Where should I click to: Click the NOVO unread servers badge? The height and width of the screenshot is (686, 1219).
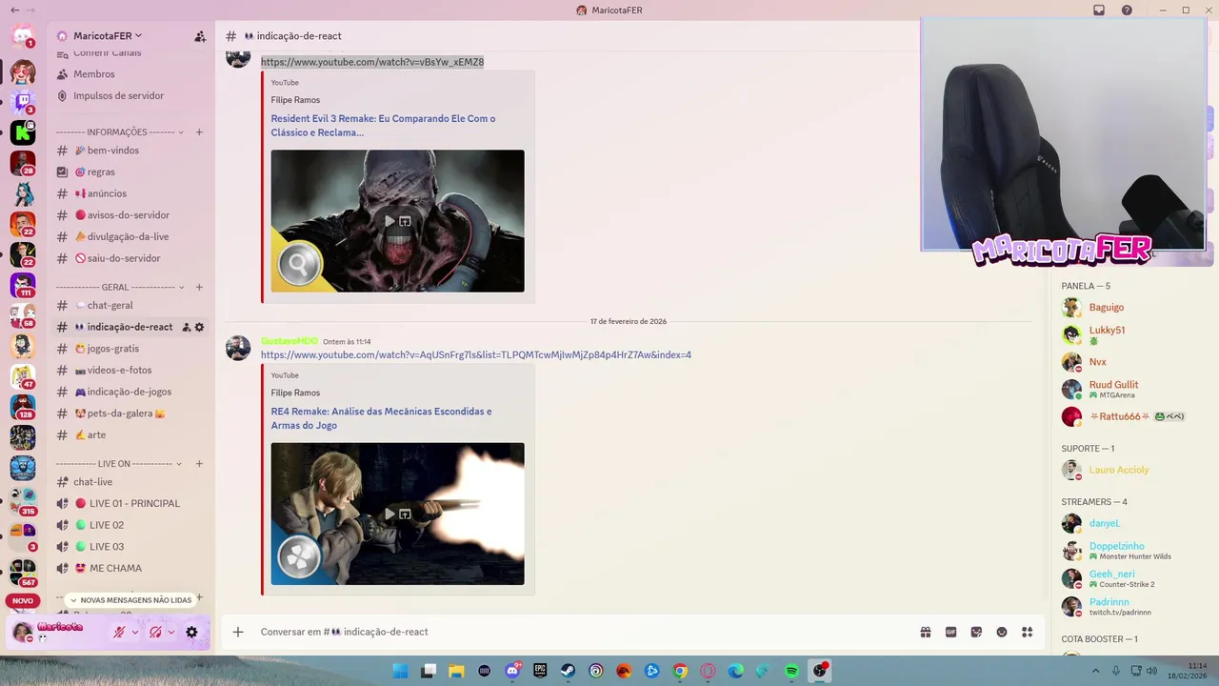tap(23, 601)
